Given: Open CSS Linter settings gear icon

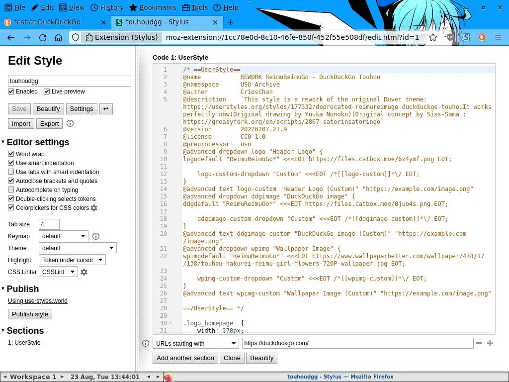Looking at the screenshot, I should 84,272.
